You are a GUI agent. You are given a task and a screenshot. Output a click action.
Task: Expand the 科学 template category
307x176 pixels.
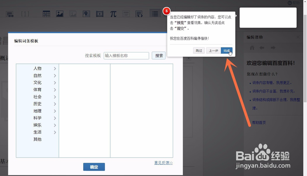37,118
